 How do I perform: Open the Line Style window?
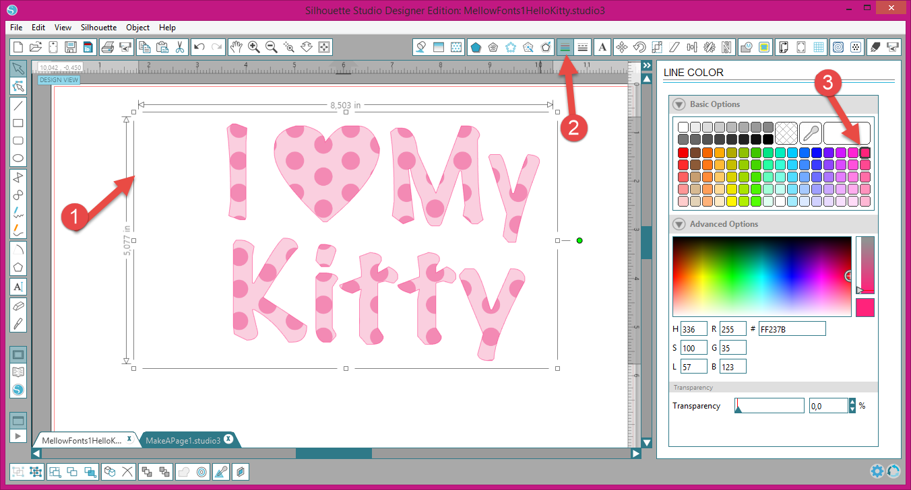pos(583,47)
